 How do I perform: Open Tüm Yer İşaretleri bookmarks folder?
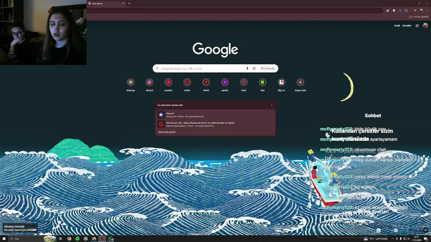(x=419, y=17)
